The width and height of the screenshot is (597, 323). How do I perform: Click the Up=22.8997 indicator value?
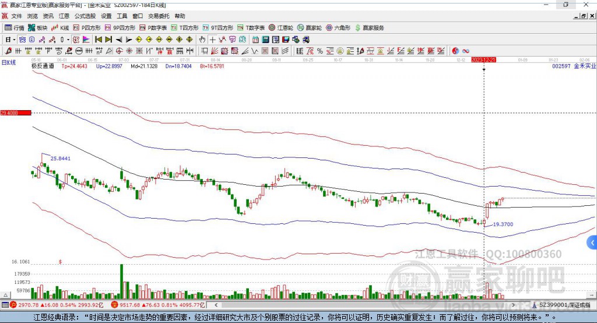point(109,66)
